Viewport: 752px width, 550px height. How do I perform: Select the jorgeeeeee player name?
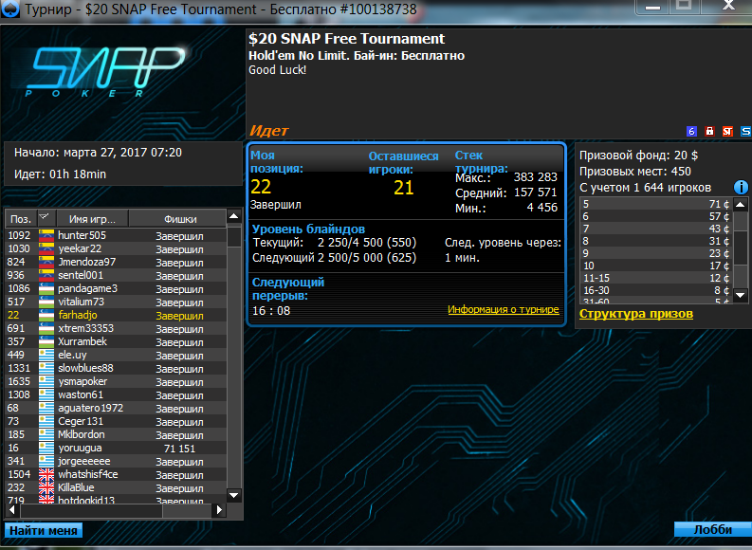pos(84,461)
